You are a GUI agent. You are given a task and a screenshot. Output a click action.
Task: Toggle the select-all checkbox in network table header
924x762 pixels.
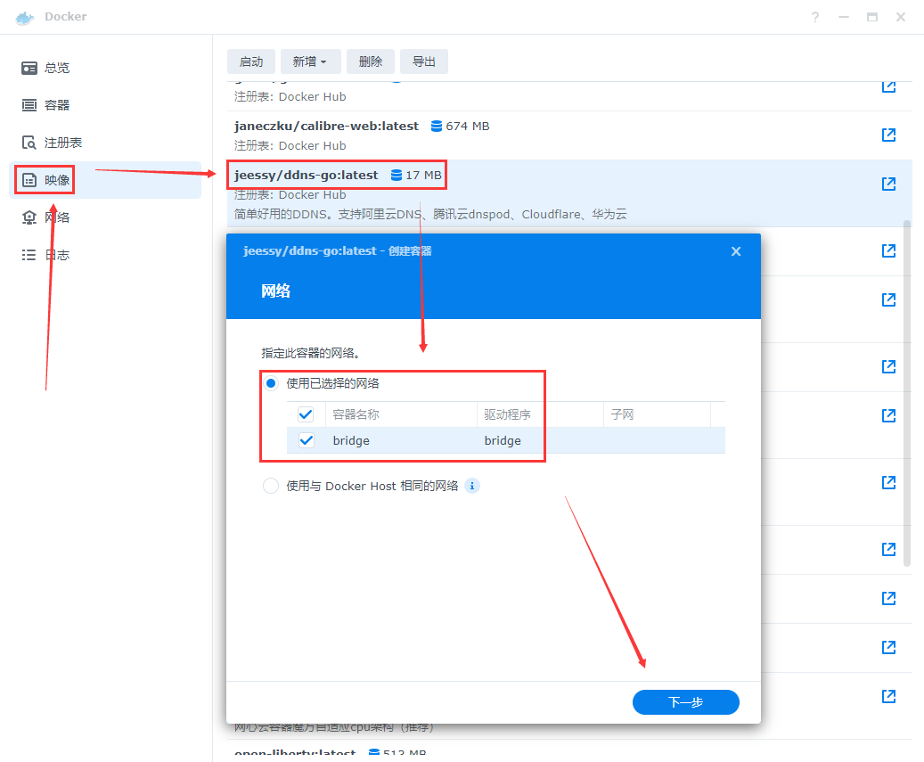pos(306,414)
